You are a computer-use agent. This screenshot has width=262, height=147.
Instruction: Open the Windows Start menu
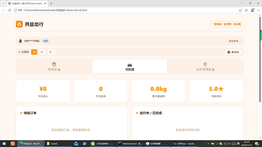[x=4, y=144]
